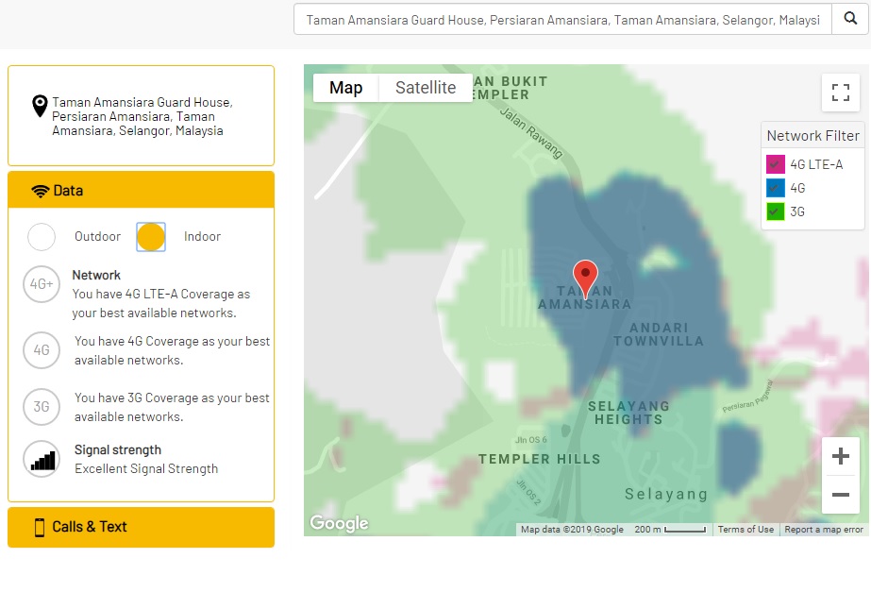Click the 'Excellent Signal Strength' text
871x592 pixels.
coord(146,468)
